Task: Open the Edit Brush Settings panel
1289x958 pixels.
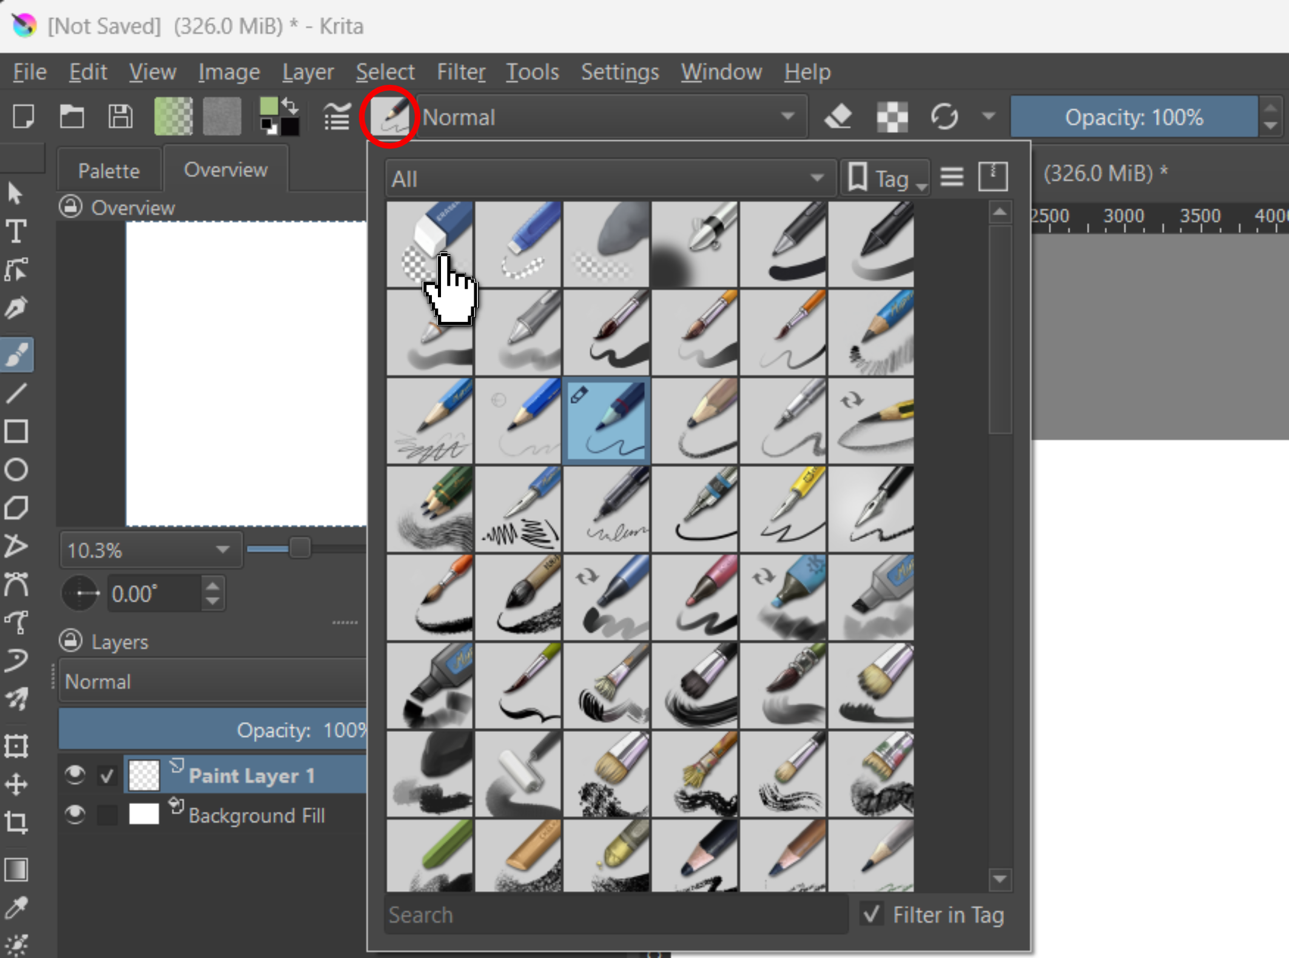Action: click(x=337, y=116)
